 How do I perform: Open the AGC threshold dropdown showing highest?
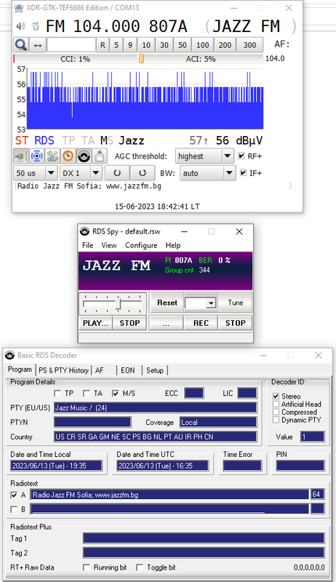tap(204, 156)
